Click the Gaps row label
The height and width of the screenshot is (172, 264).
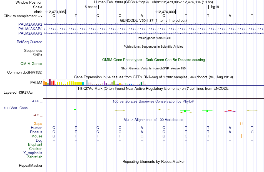(38, 124)
